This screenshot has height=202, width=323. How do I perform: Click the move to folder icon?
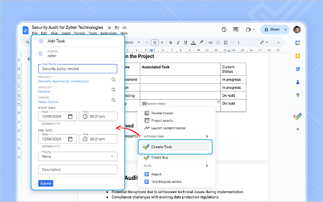pos(117,28)
